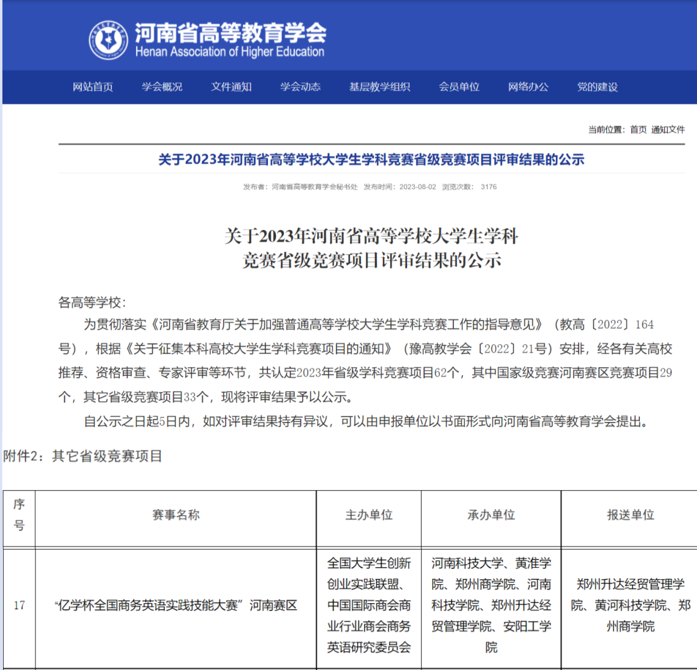Click the 首页 breadcrumb link
Screen dimensions: 697x670
coord(638,130)
